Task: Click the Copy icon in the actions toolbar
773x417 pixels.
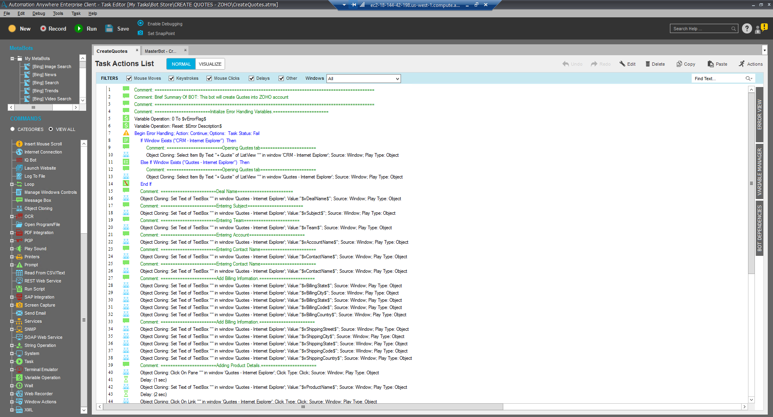Action: [679, 64]
